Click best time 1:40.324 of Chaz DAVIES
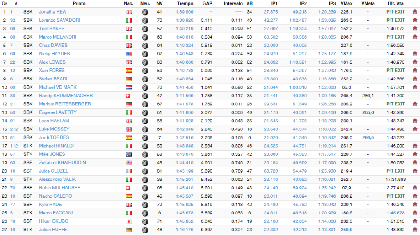The width and height of the screenshot is (420, 235). coord(185,45)
